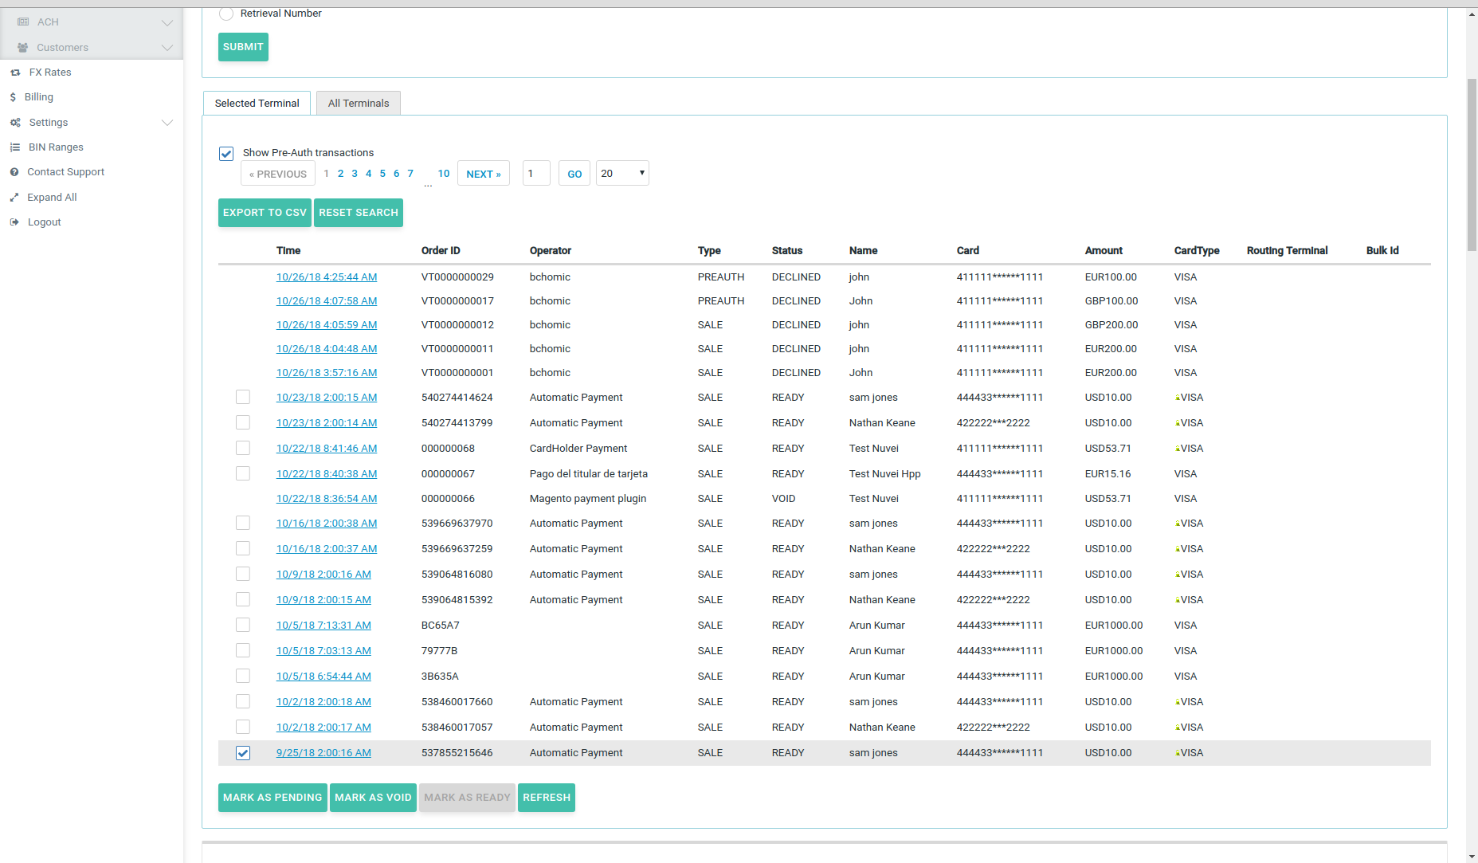Check the box for order 000000067
Viewport: 1478px width, 863px height.
point(243,473)
